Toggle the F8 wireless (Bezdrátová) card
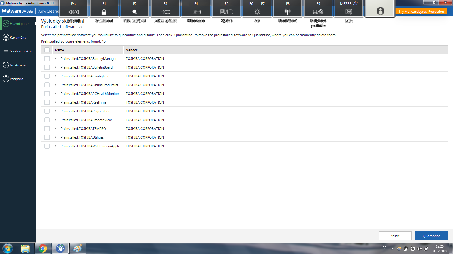The image size is (453, 254). click(x=288, y=8)
